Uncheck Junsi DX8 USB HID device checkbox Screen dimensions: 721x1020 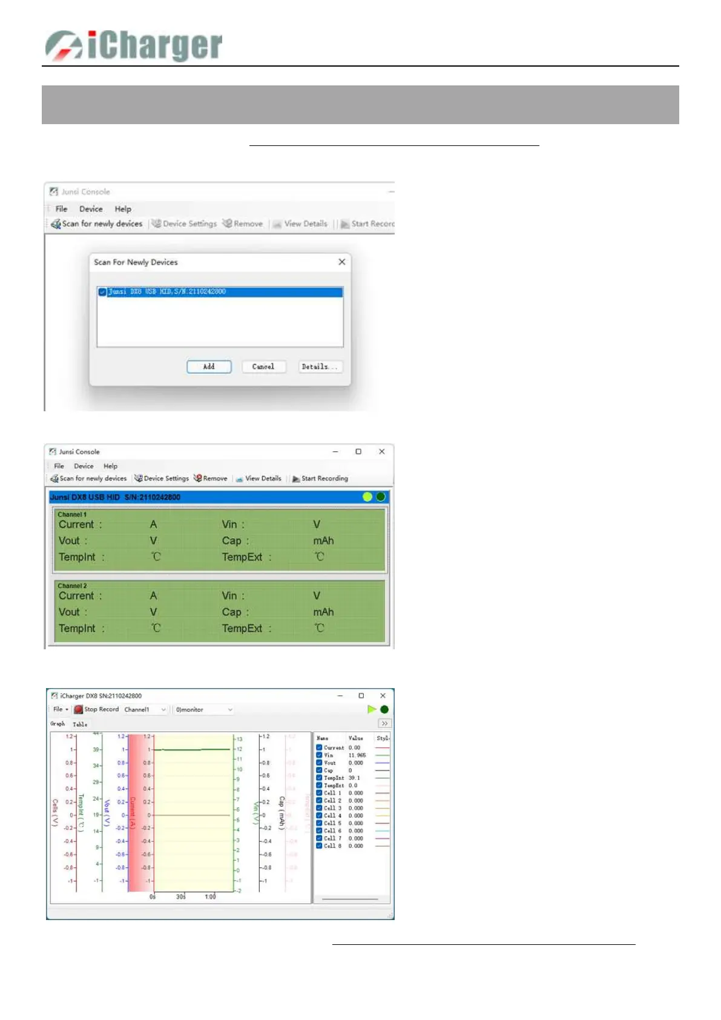(102, 292)
